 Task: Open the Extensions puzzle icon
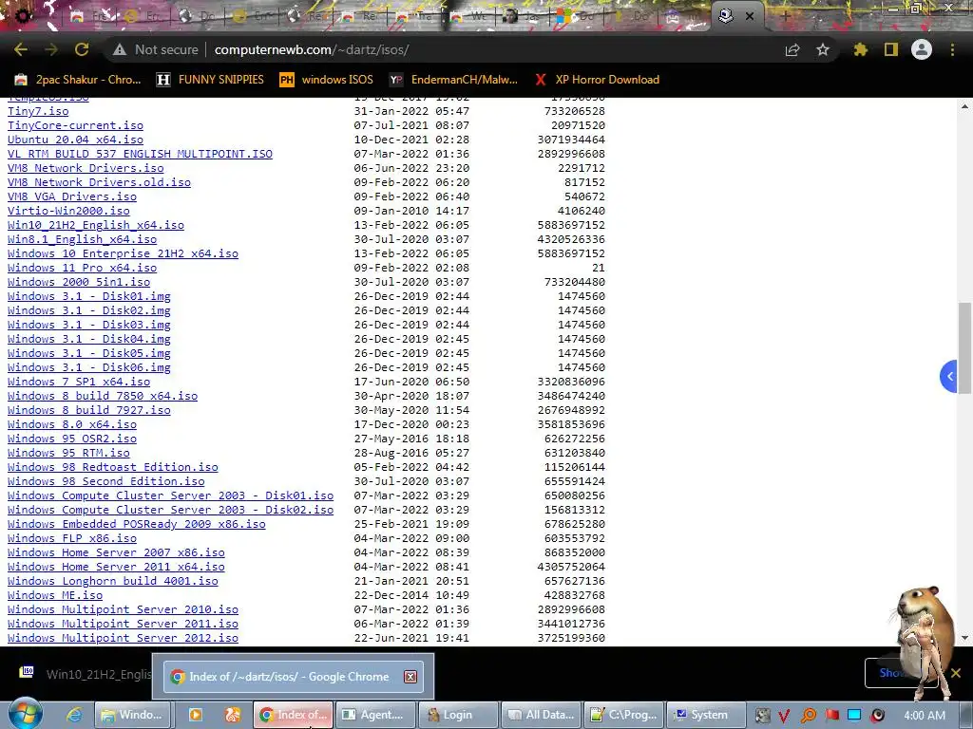pos(861,49)
